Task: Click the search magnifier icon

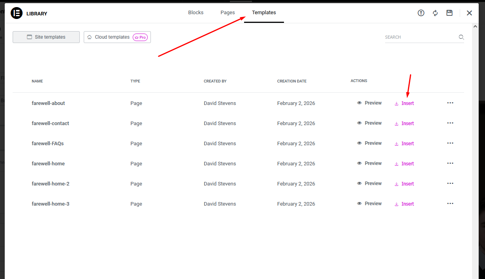Action: click(x=461, y=37)
